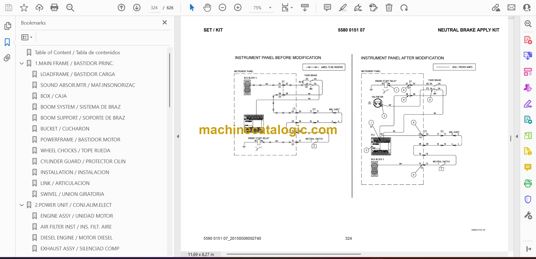536x259 pixels.
Task: Open the Attachments panel
Action: (x=8, y=58)
